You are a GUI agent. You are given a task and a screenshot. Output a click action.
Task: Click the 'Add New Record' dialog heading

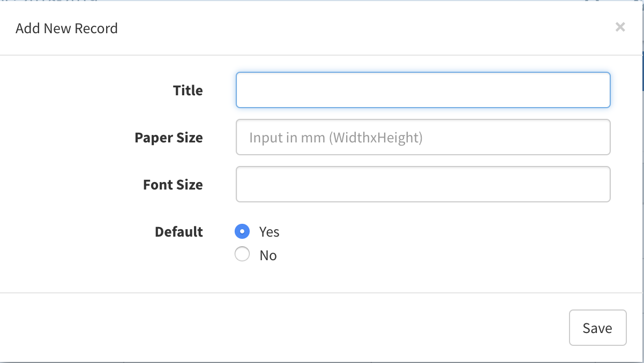[66, 28]
